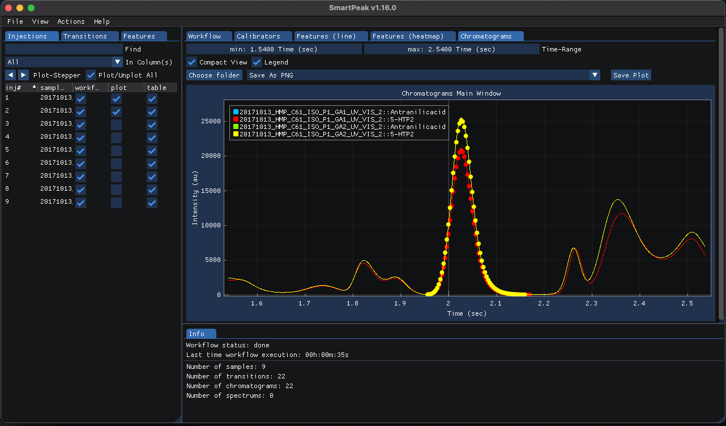This screenshot has height=426, width=726.
Task: Enable plot checkbox for injection 4
Action: pos(116,137)
